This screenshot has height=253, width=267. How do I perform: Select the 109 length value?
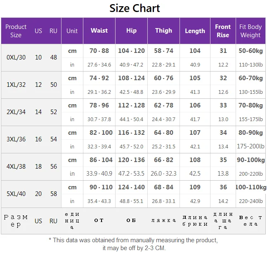195,187
